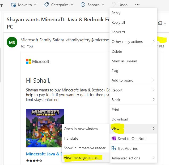Screen dimensions: 169x165
Task: Click the MS sender avatar
Action: [12, 42]
